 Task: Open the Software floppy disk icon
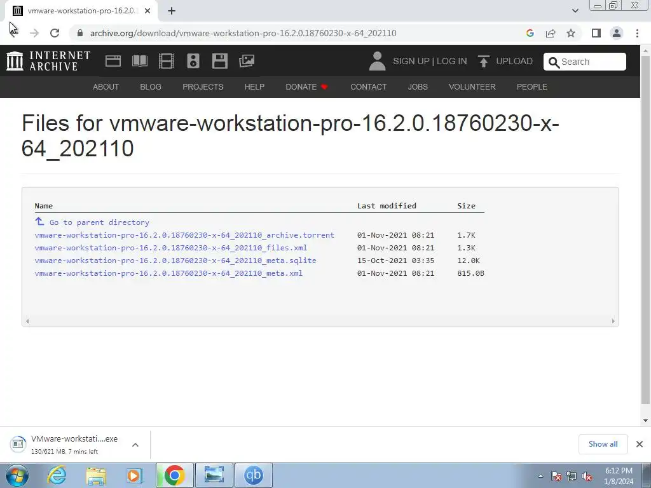(219, 61)
